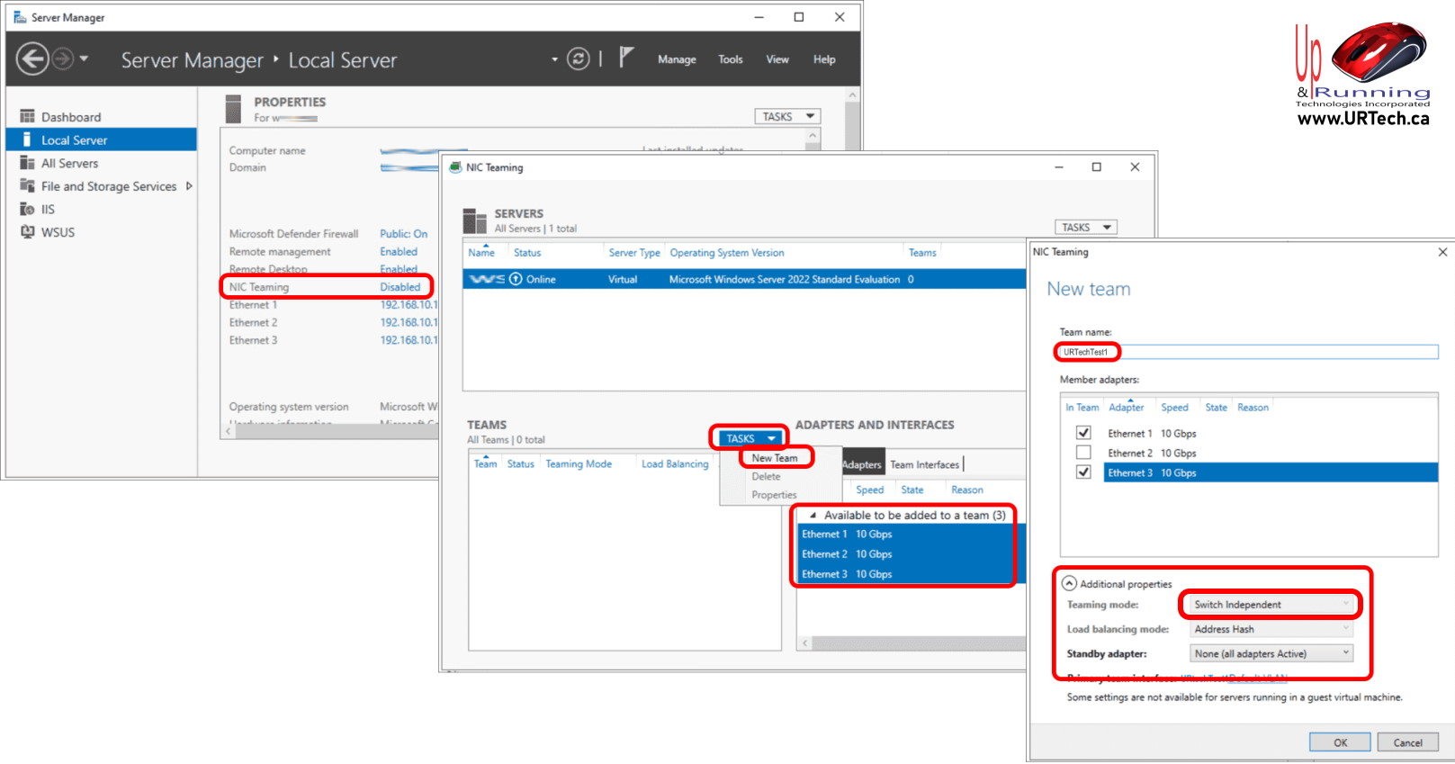
Task: Sort servers by Operating System Version column
Action: click(x=727, y=253)
